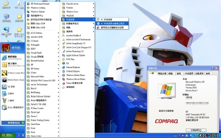The height and width of the screenshot is (138, 221).
Task: Open 網際網路 Internet Explorer pinned item
Action: [x=13, y=58]
